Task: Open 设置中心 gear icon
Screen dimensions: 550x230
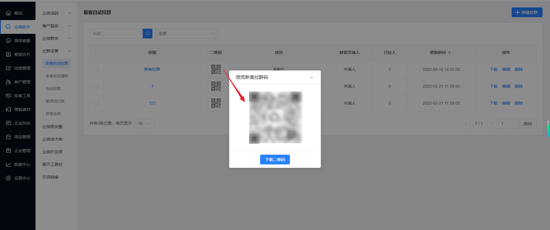Action: (x=8, y=178)
